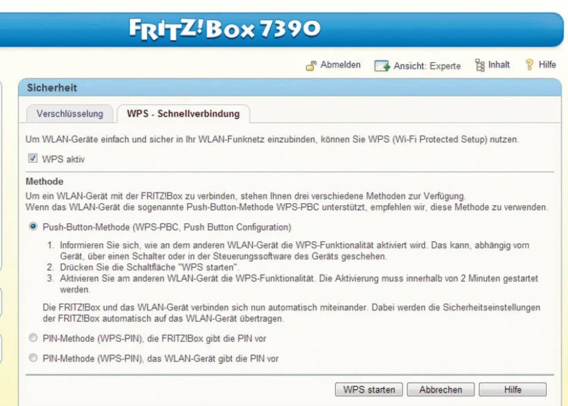Open the Hilfe link text in top bar
This screenshot has width=568, height=406.
pyautogui.click(x=547, y=65)
